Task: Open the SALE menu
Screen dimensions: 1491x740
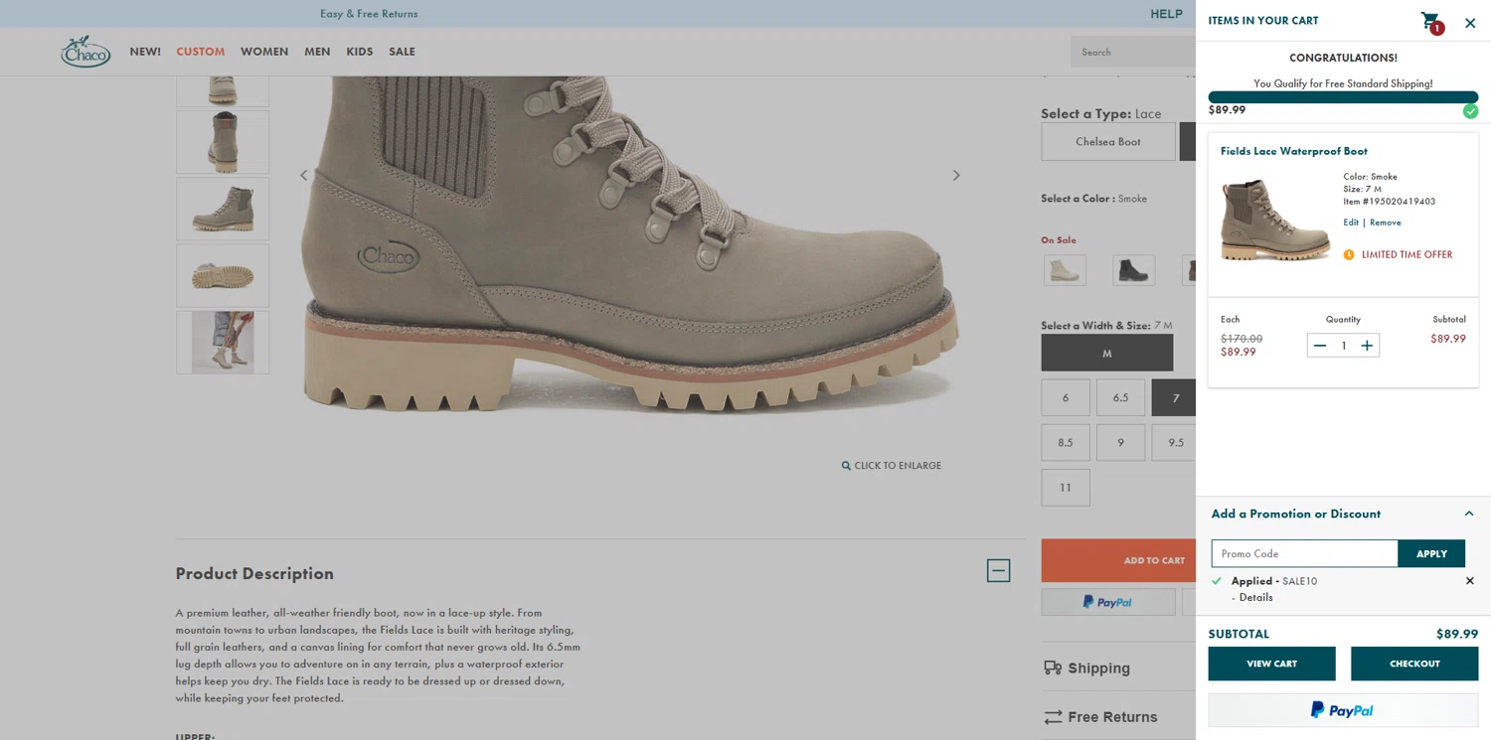Action: pos(402,52)
